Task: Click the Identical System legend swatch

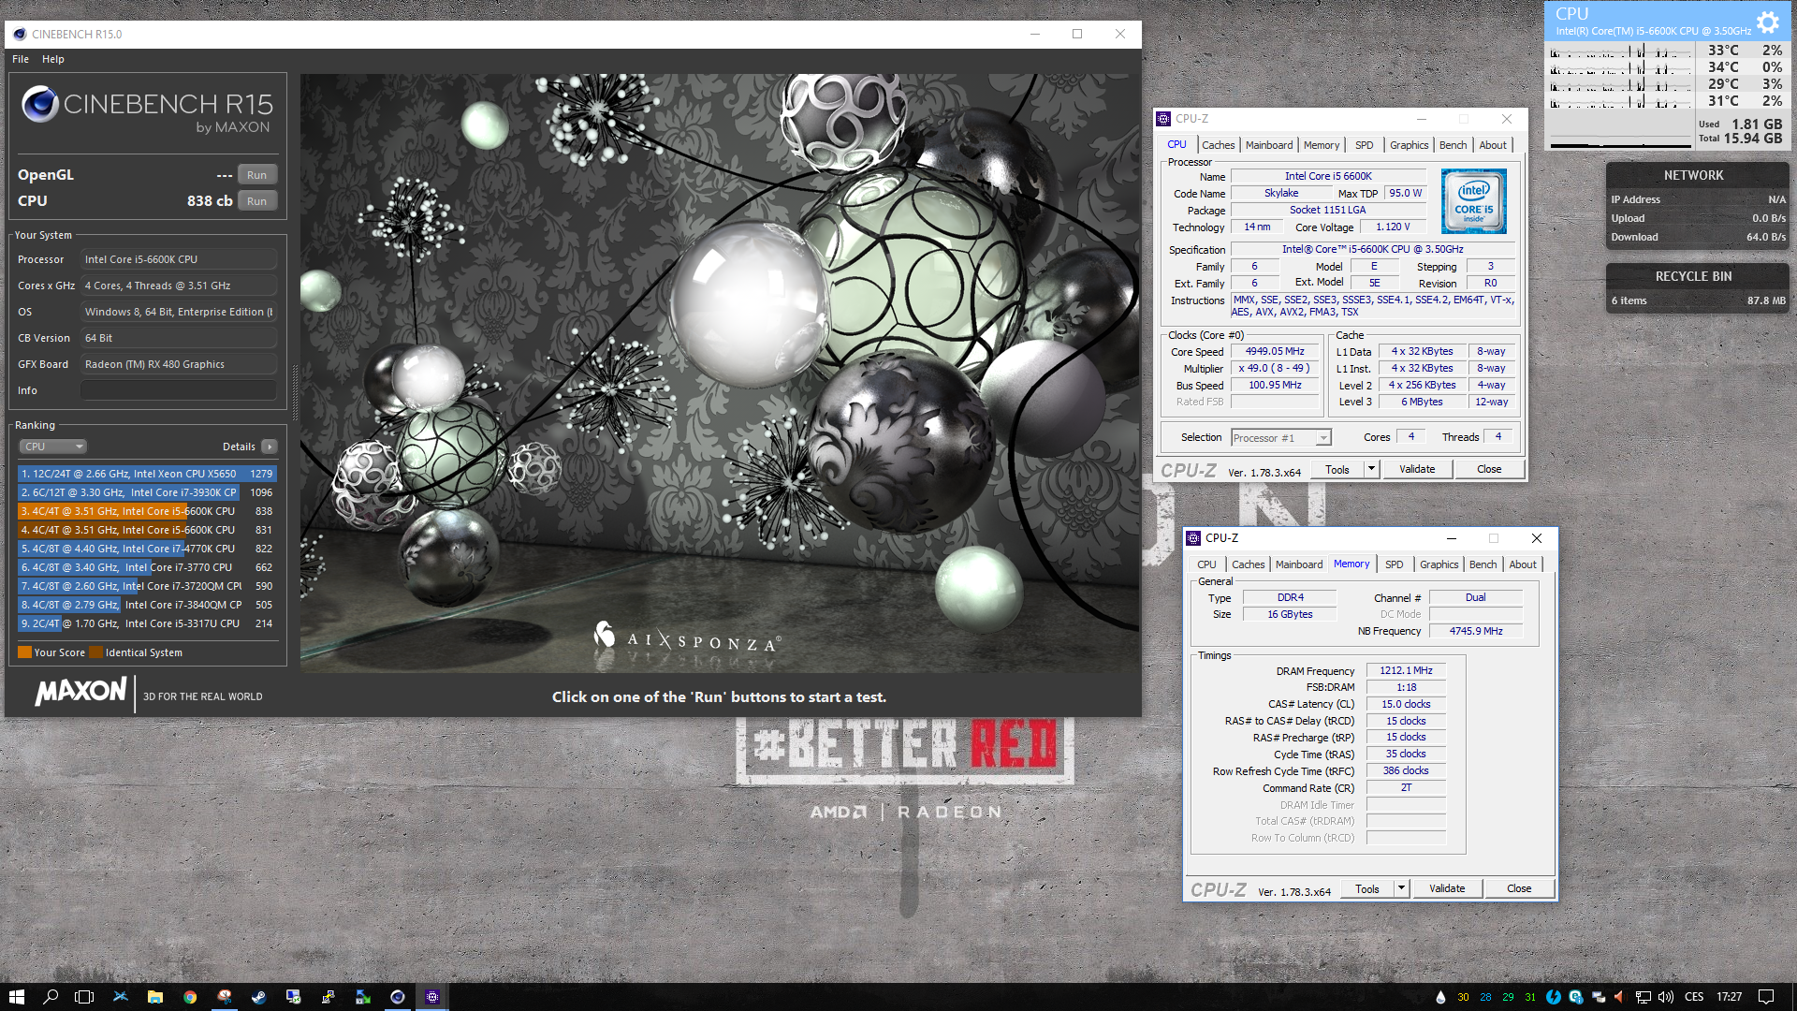Action: [x=95, y=652]
